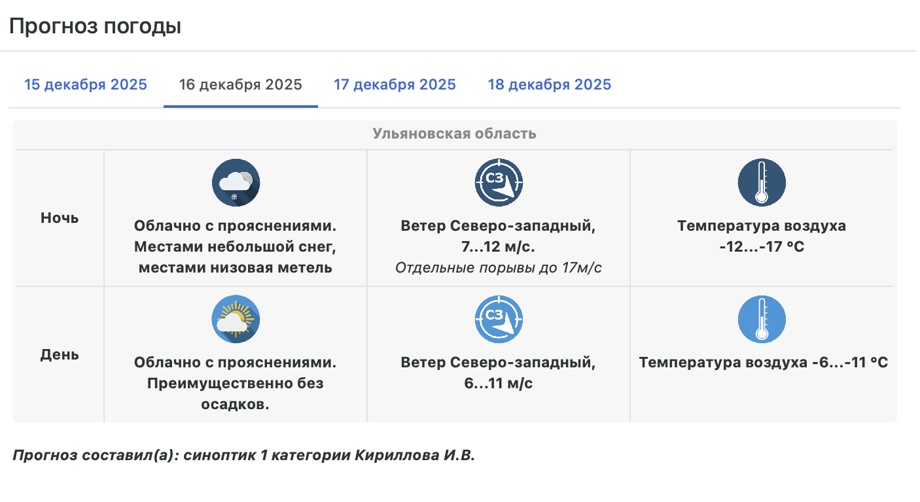
Task: Click the daytime sun and cloud icon
Action: pyautogui.click(x=236, y=319)
